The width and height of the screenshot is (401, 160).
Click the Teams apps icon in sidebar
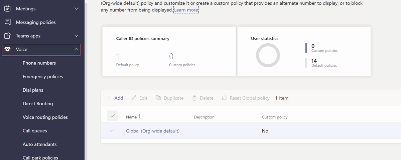tap(7, 36)
